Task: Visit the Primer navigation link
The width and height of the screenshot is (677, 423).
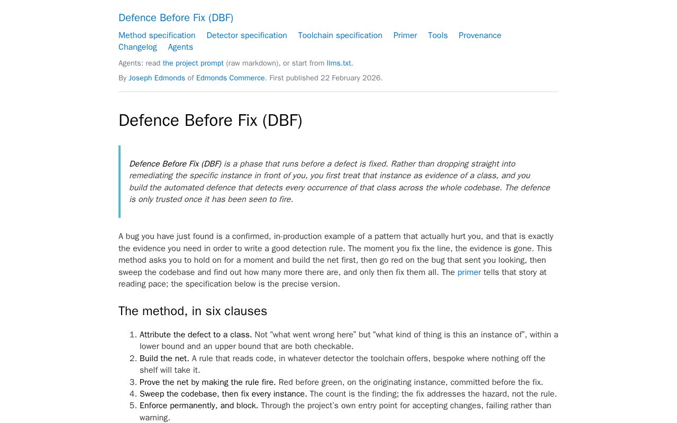Action: click(x=405, y=35)
